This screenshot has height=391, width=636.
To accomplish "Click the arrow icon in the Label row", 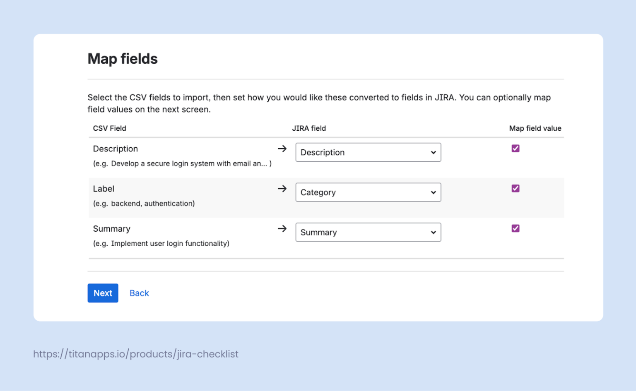I will (282, 189).
